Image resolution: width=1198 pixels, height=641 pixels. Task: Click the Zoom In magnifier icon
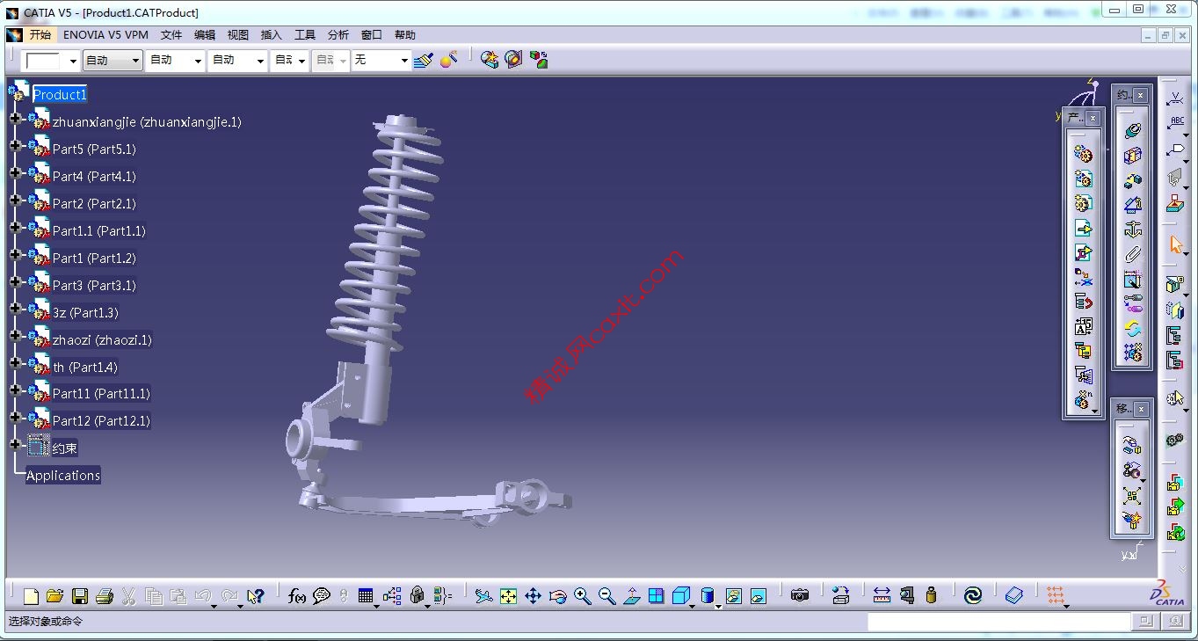[x=582, y=596]
